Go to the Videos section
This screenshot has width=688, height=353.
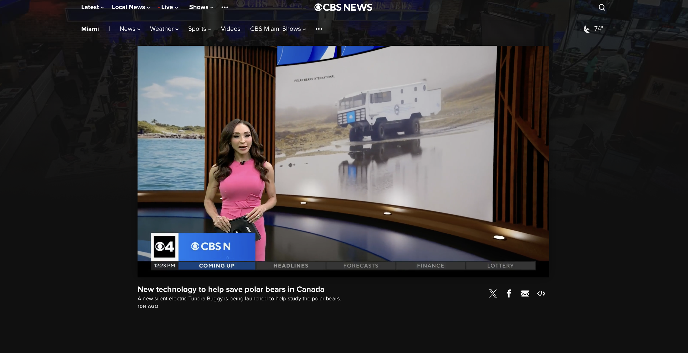click(230, 29)
